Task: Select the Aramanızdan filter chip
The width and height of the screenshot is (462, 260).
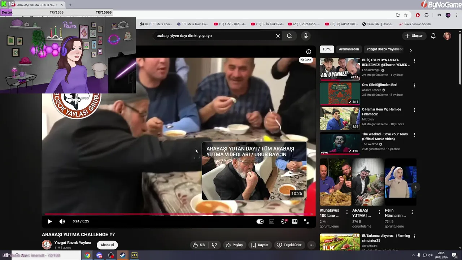Action: click(x=349, y=49)
